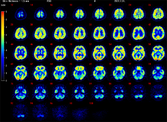Select the slice 48 PET image
Screen dimensions: 167x122
click(x=60, y=53)
